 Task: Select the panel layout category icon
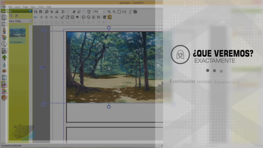(x=4, y=17)
